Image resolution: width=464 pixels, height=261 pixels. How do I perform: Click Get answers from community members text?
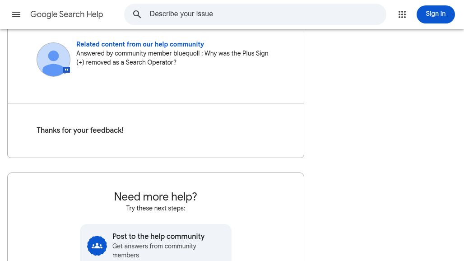[154, 251]
